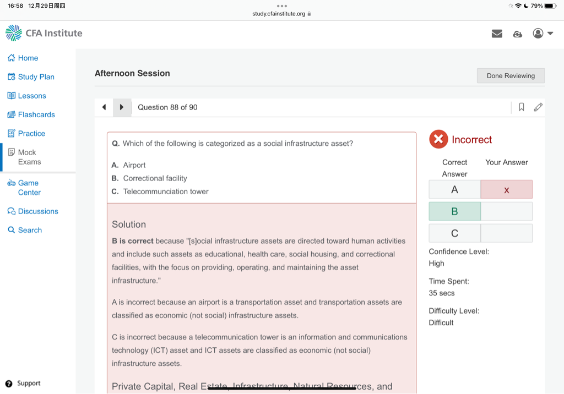Image resolution: width=564 pixels, height=394 pixels.
Task: Click the Lessons book icon
Action: coord(12,96)
